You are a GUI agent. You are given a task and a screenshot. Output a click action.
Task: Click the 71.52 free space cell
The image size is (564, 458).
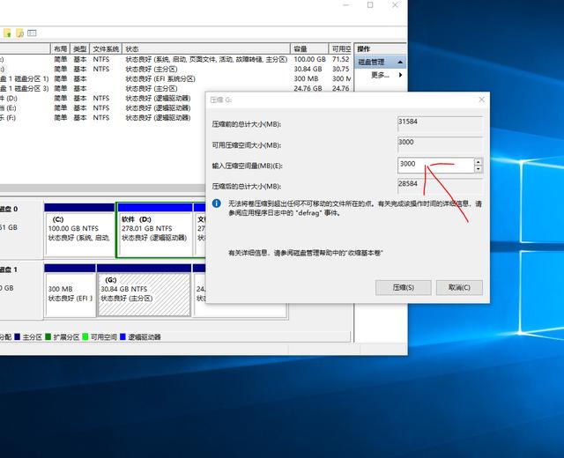tap(341, 59)
